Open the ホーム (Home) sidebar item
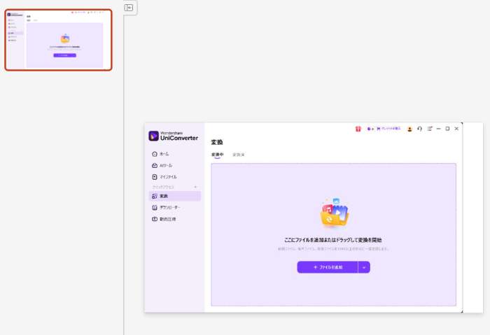The width and height of the screenshot is (490, 335). click(x=164, y=154)
